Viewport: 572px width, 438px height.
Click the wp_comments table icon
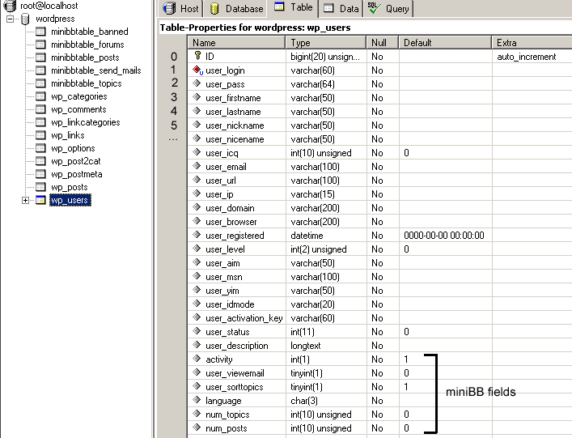pyautogui.click(x=40, y=109)
